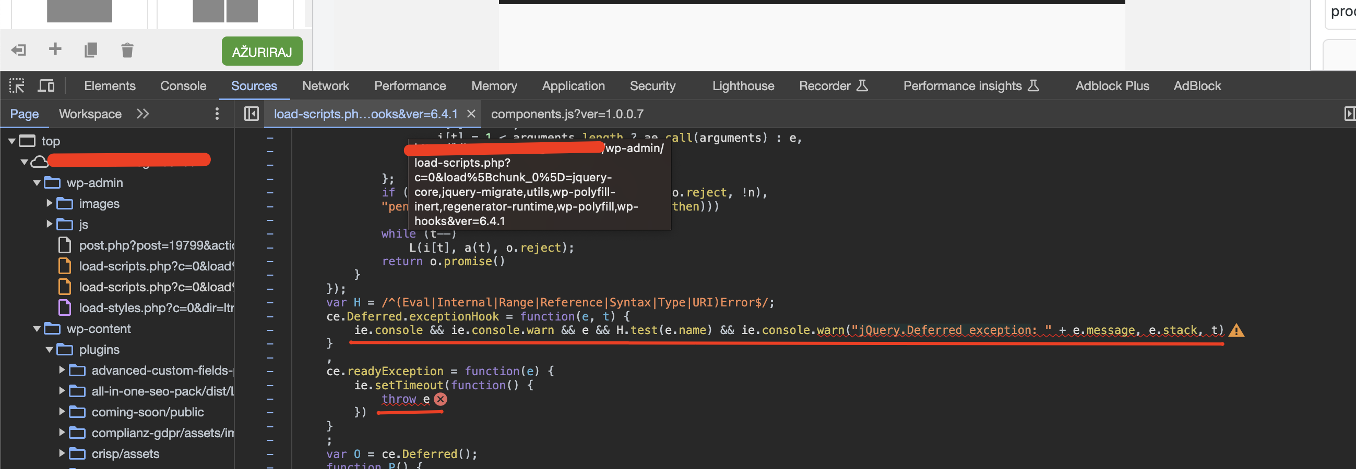Click the yellow warning icon on console.warn line
Screen dimensions: 1356x469
(x=1236, y=330)
